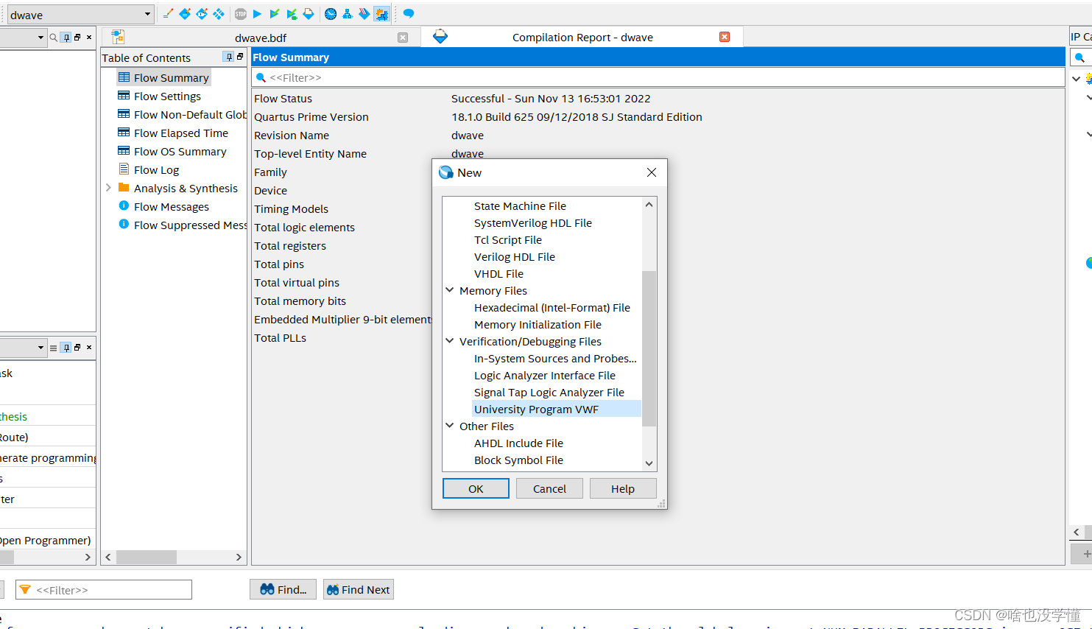1092x629 pixels.
Task: Switch to the dwave.bdf tab
Action: [x=261, y=38]
